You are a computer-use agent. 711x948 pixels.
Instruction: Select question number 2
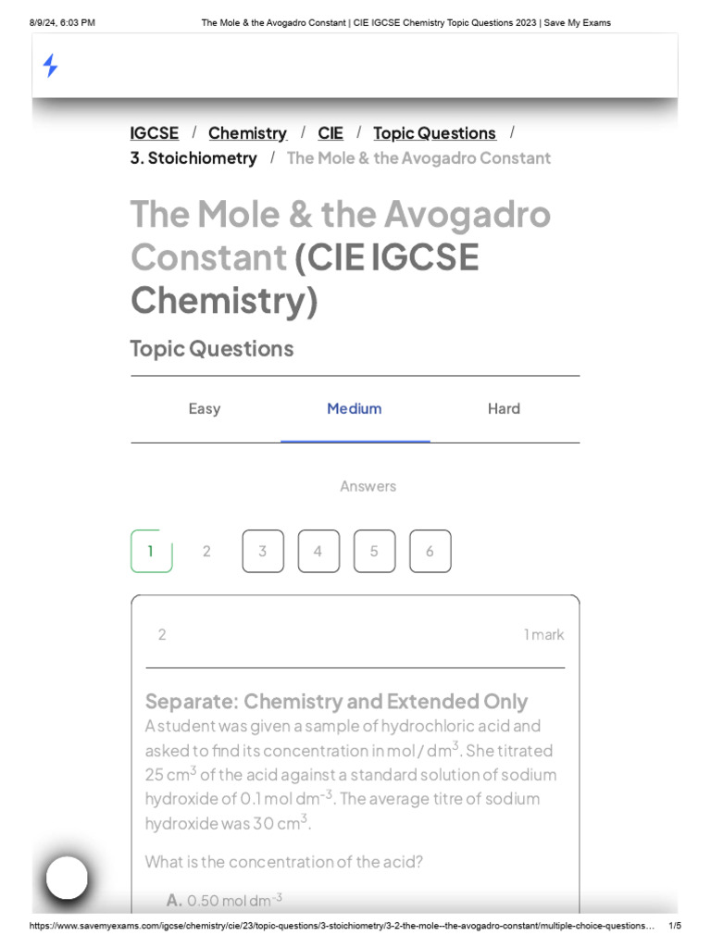coord(206,551)
